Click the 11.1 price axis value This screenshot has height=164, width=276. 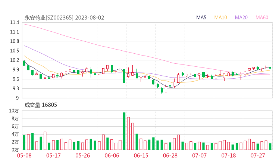pos(15,32)
